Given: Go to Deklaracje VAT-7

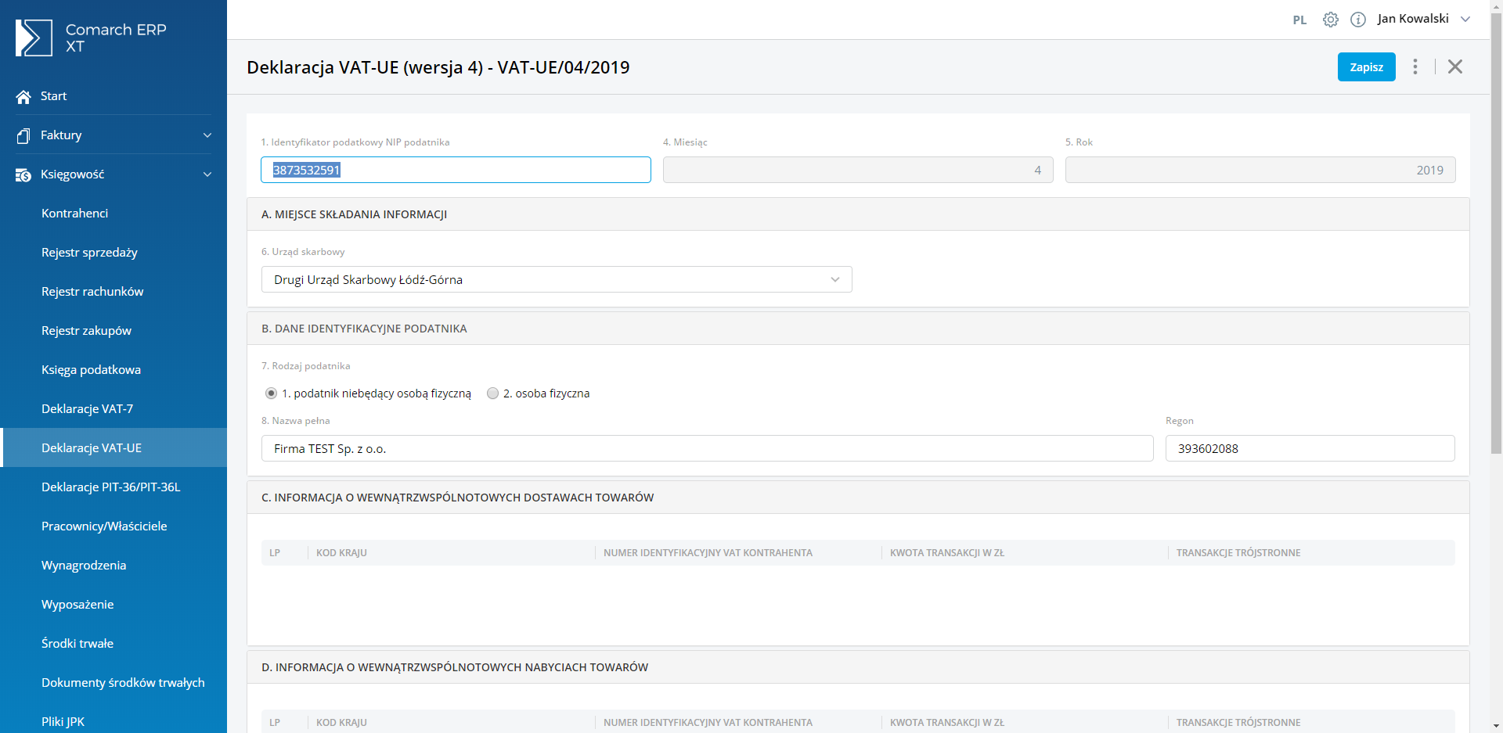Looking at the screenshot, I should click(x=87, y=409).
